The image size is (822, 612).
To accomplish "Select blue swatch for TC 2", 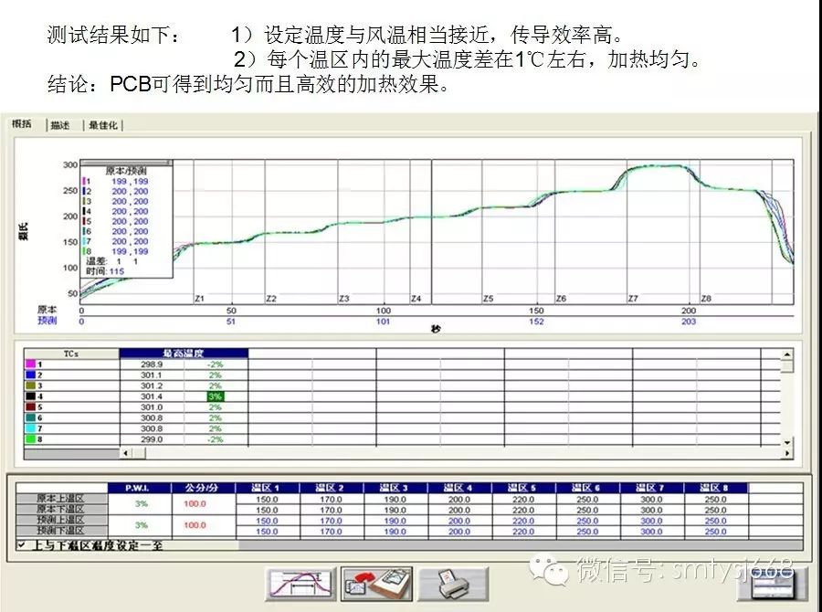I will pos(30,375).
